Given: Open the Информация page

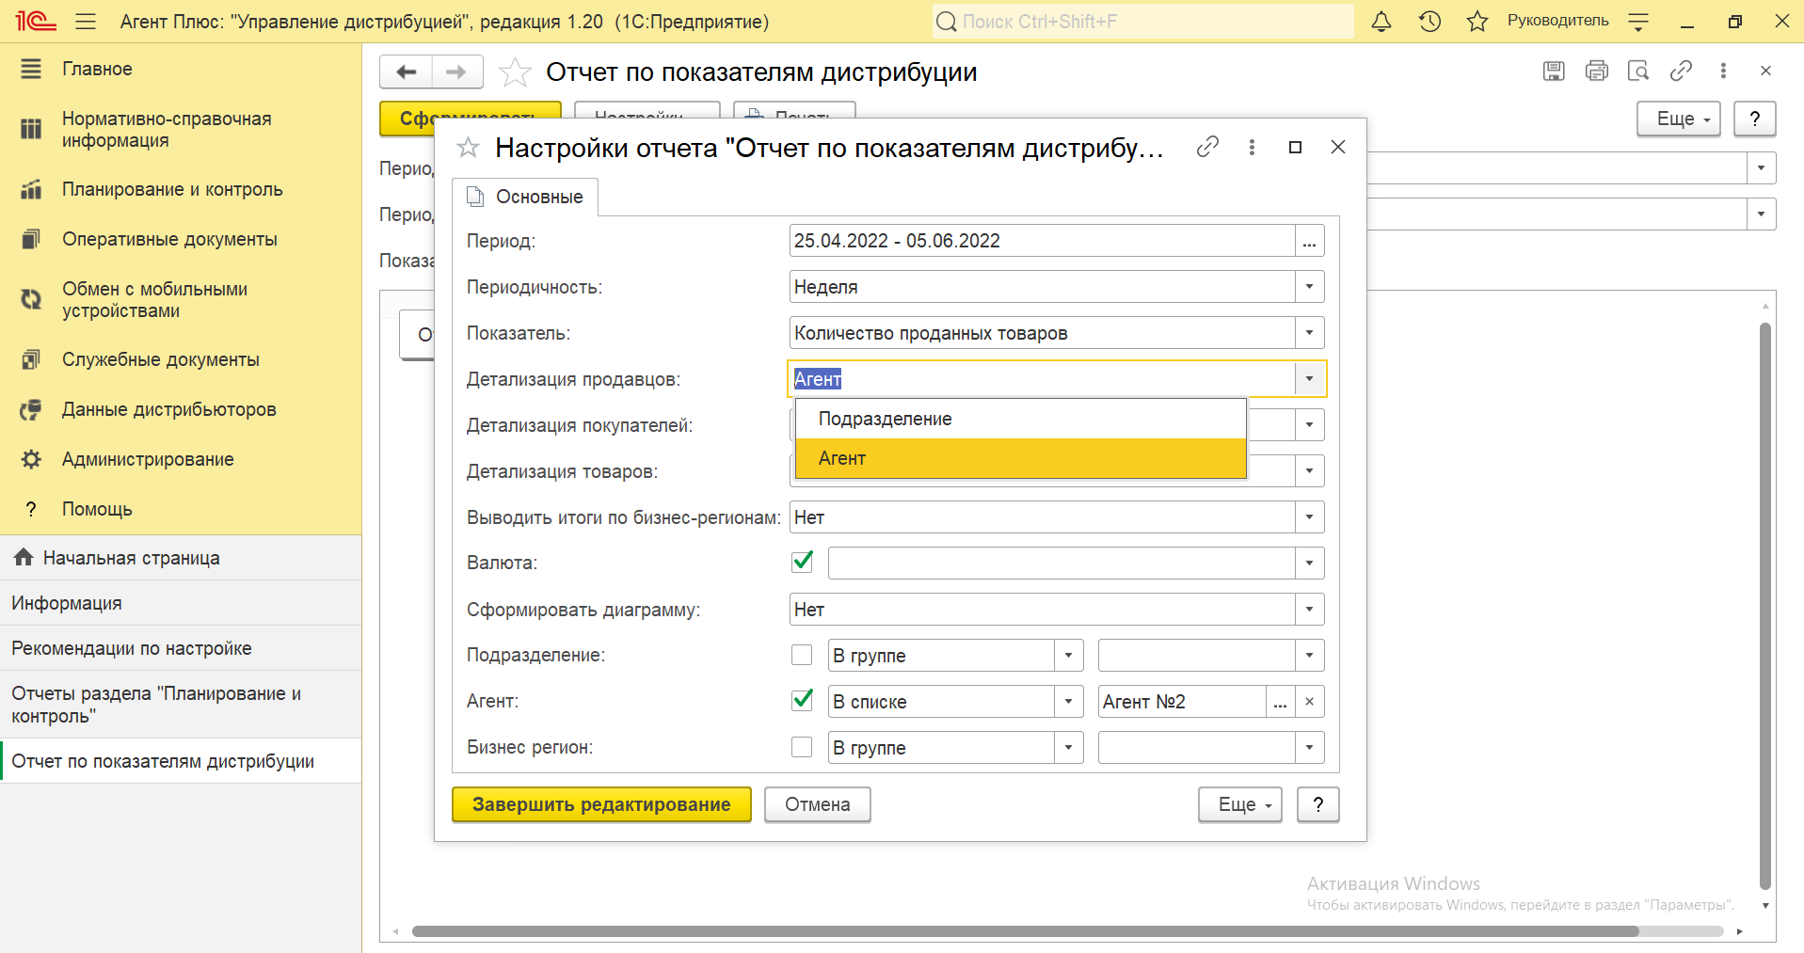Looking at the screenshot, I should (x=181, y=603).
